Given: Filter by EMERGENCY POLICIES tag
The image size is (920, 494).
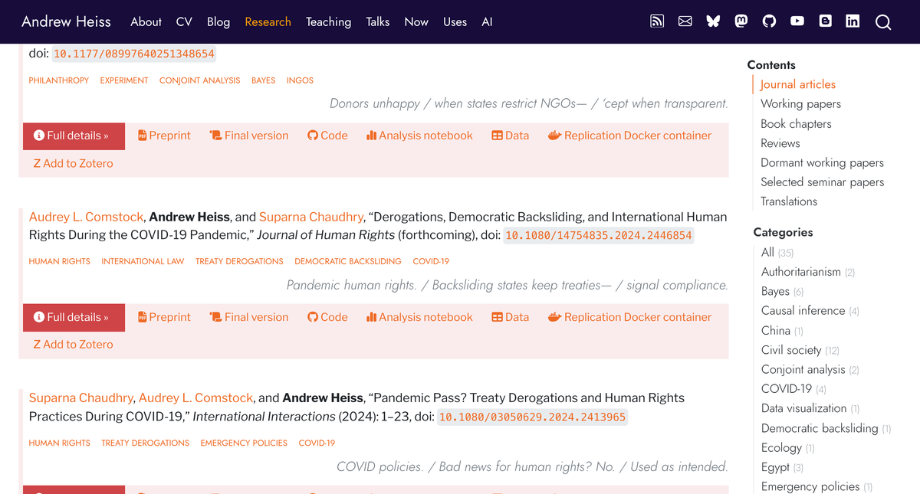Looking at the screenshot, I should 244,443.
